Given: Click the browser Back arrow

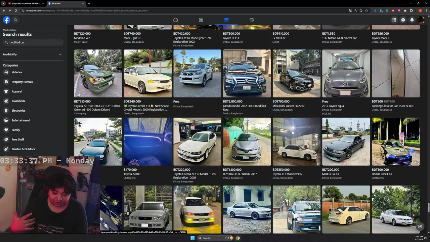Looking at the screenshot, I should (4, 10).
